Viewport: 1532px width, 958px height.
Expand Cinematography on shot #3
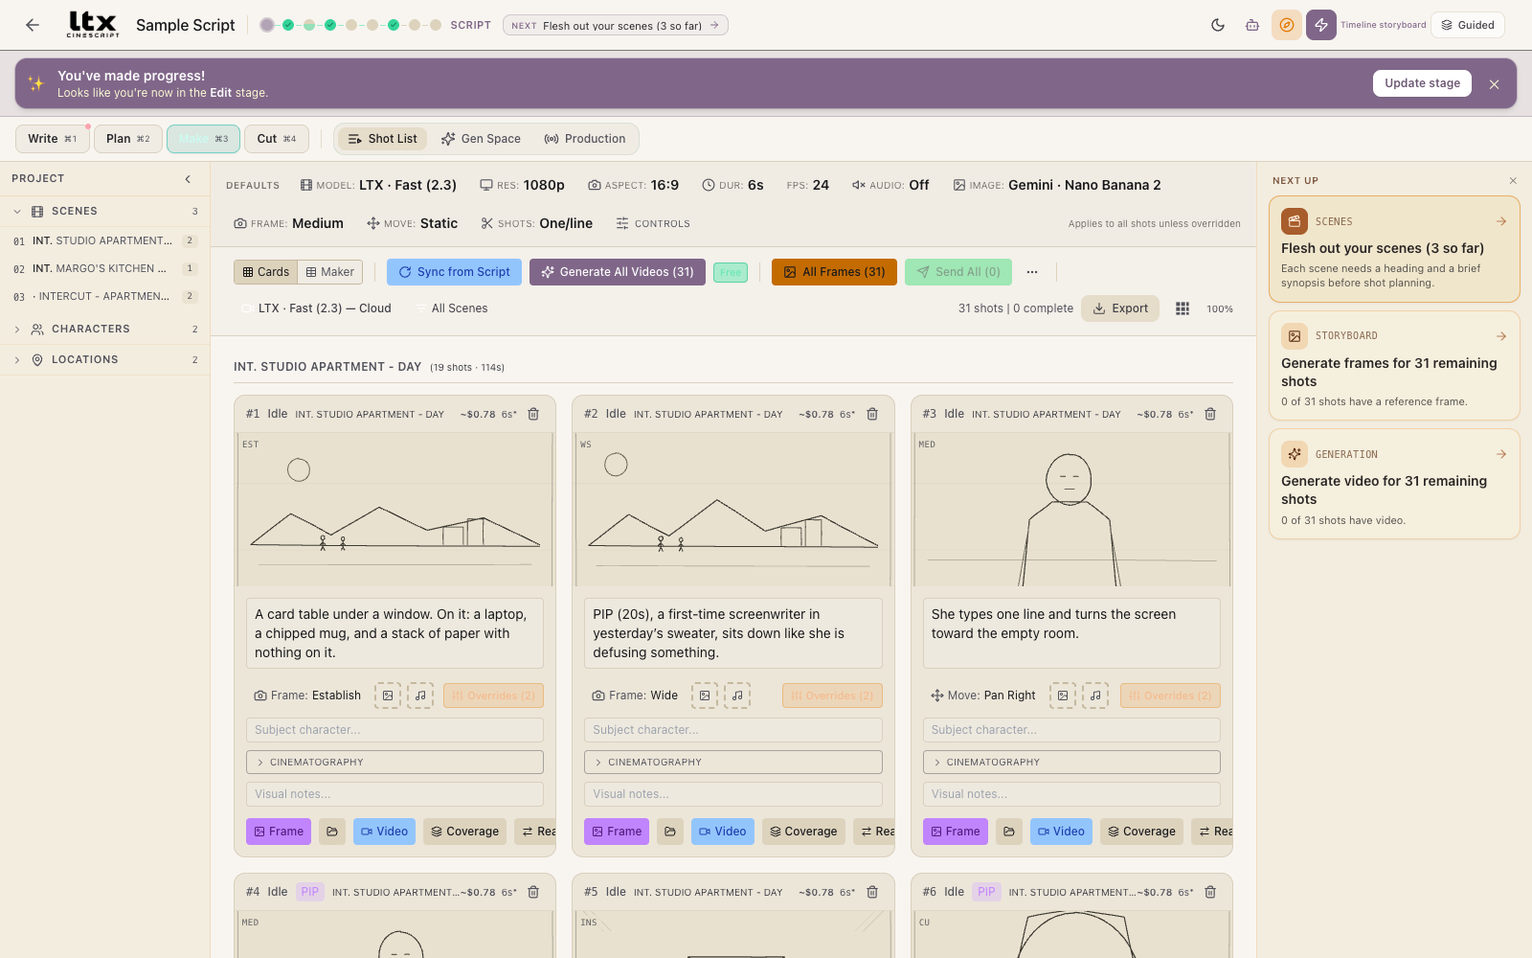click(1071, 762)
